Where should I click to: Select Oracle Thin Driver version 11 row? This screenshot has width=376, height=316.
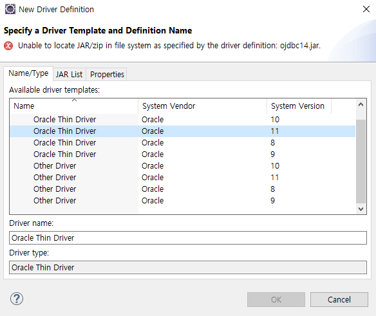(x=182, y=131)
